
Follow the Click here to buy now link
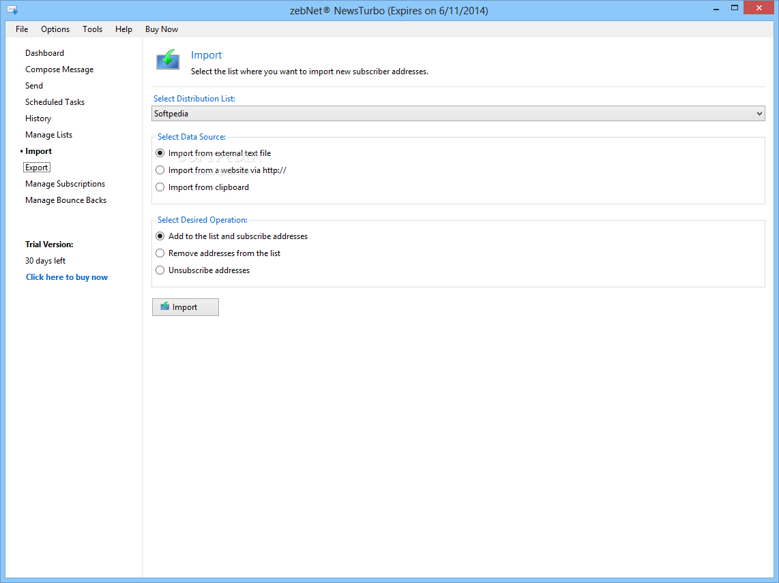coord(67,277)
